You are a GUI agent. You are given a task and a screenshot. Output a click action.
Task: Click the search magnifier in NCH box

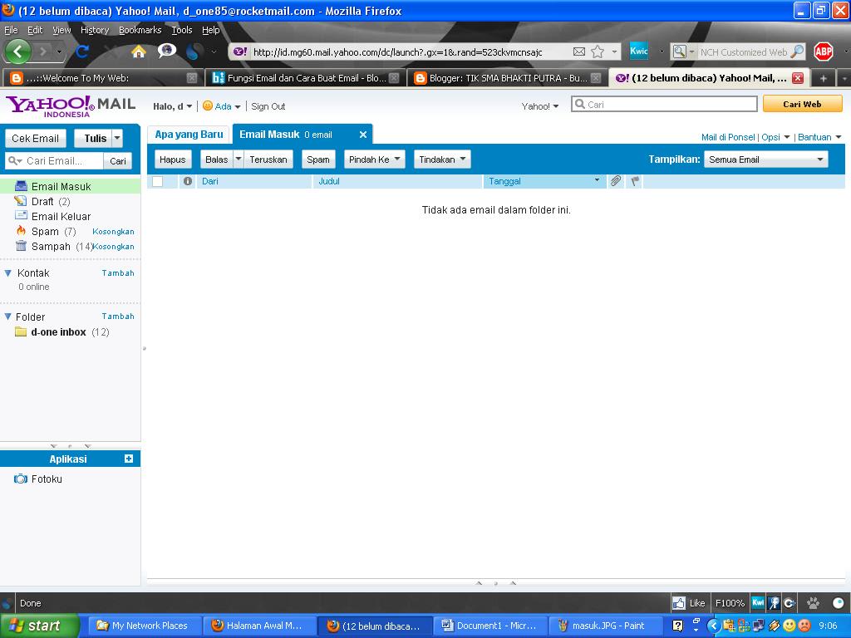tap(797, 52)
